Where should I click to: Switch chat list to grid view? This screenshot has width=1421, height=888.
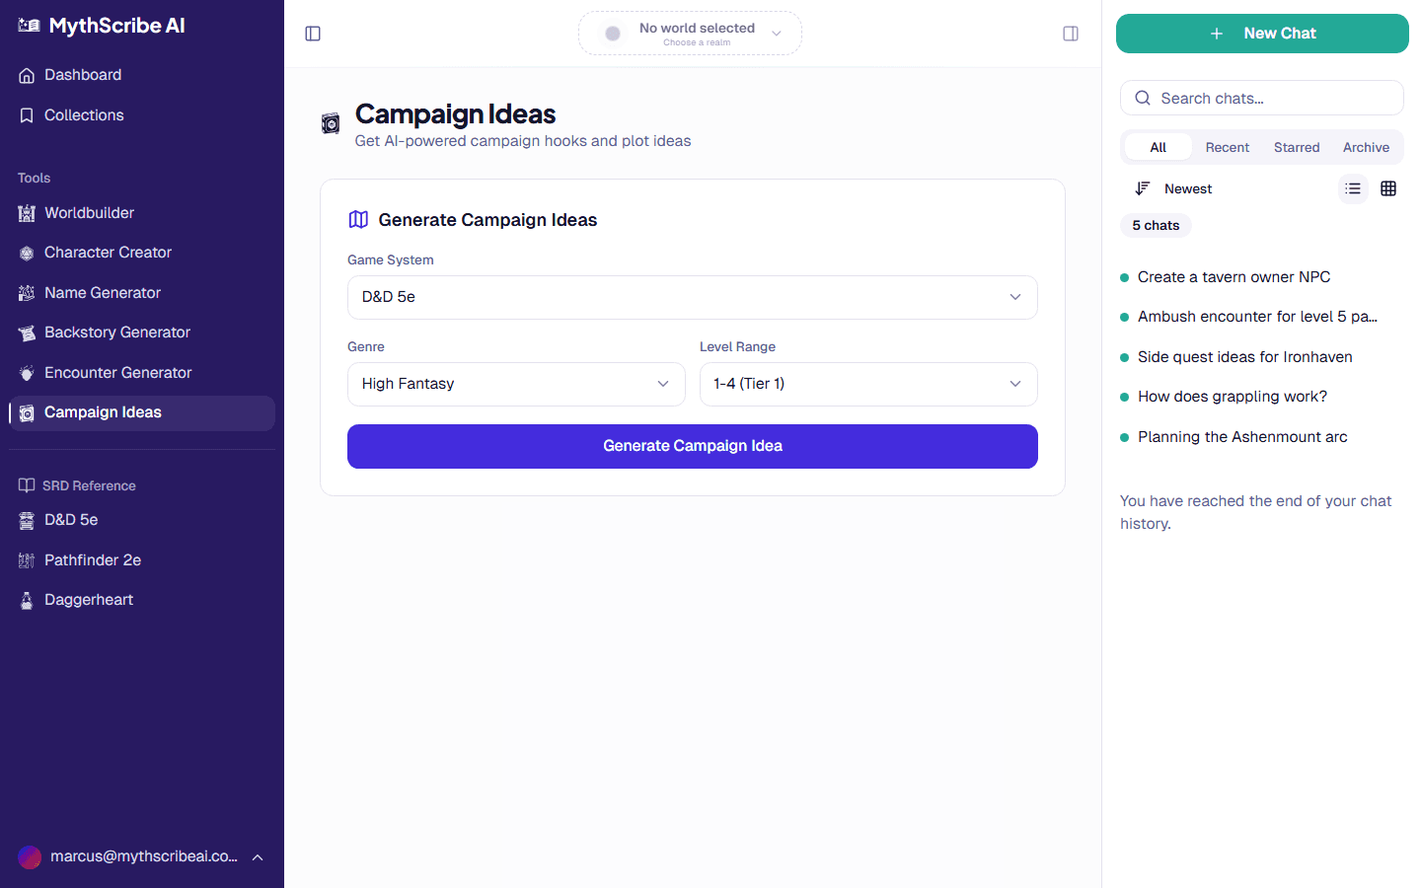click(1388, 187)
